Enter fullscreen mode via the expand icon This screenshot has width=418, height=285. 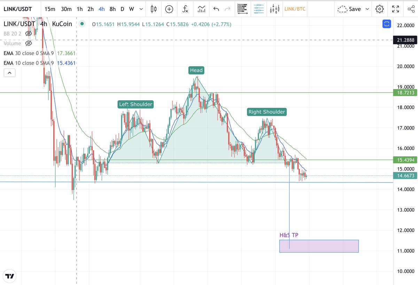coord(395,9)
